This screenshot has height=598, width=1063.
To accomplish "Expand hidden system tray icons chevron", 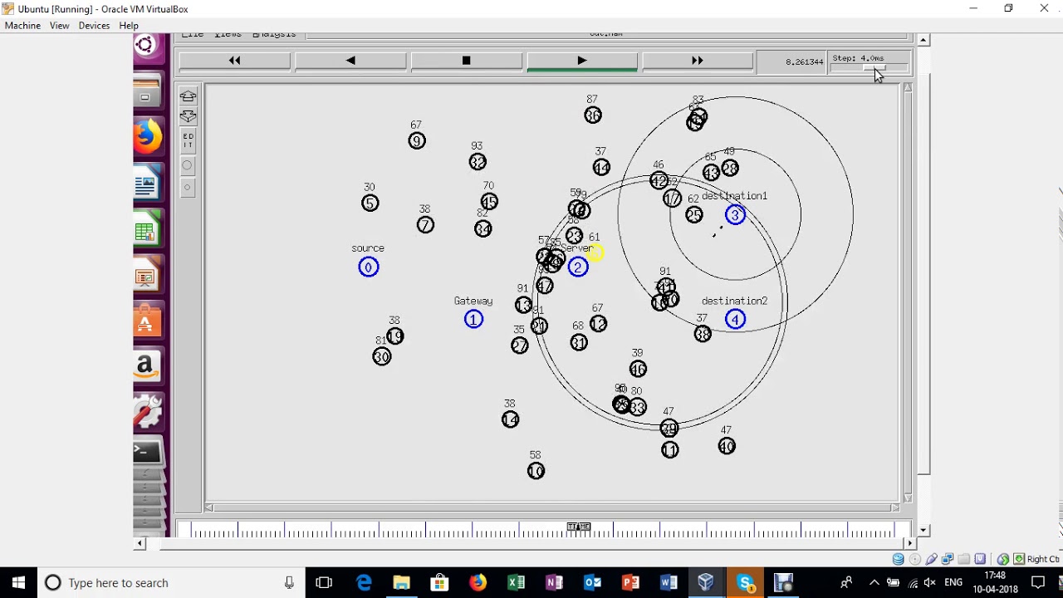I will pyautogui.click(x=874, y=583).
